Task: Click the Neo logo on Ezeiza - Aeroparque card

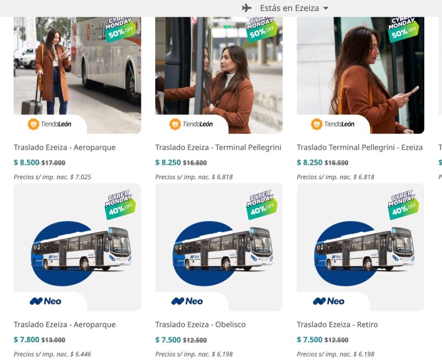Action: click(x=46, y=301)
